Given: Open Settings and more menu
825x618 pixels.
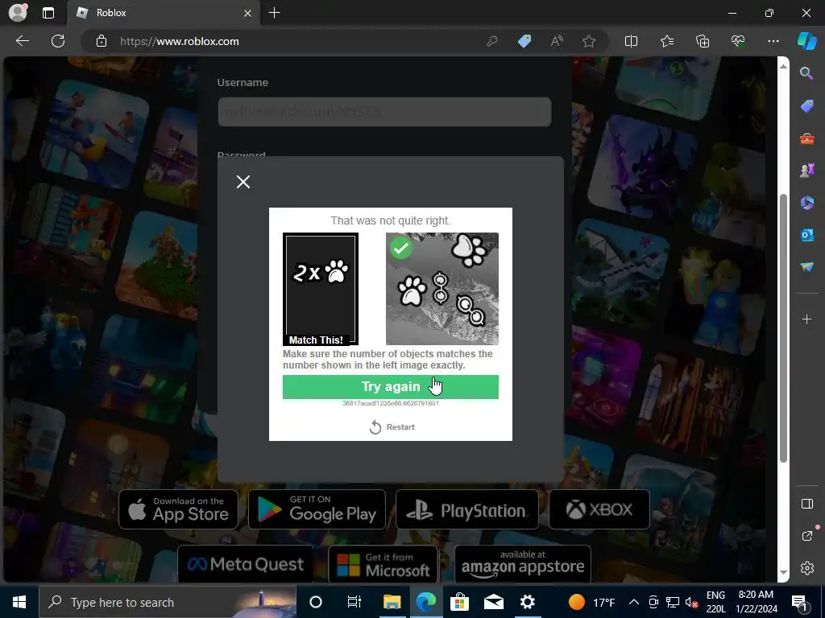Looking at the screenshot, I should 773,41.
